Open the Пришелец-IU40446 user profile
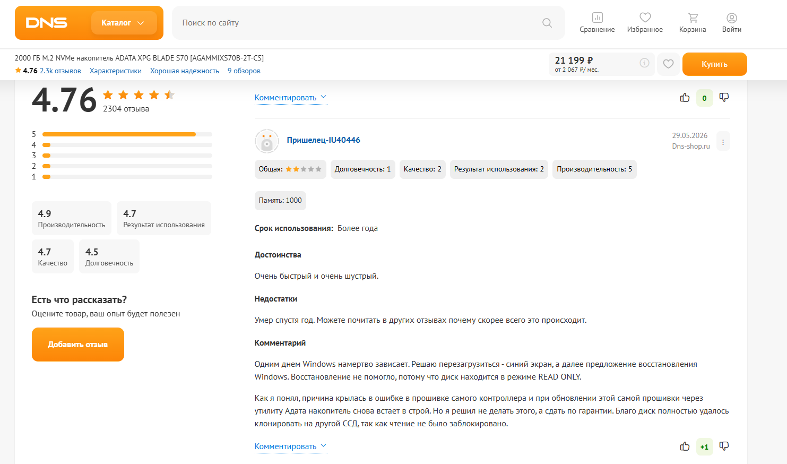 tap(323, 140)
